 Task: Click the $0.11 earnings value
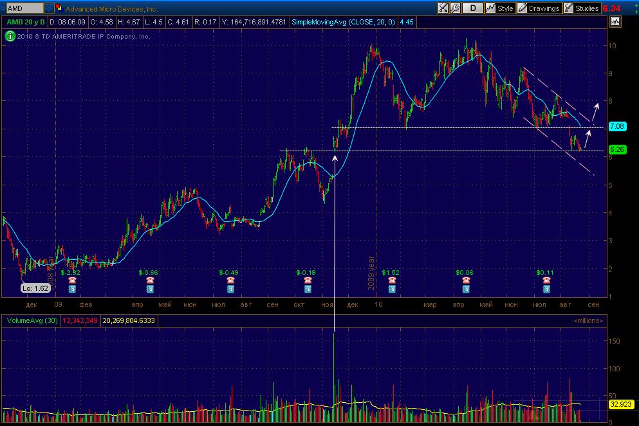tap(545, 272)
